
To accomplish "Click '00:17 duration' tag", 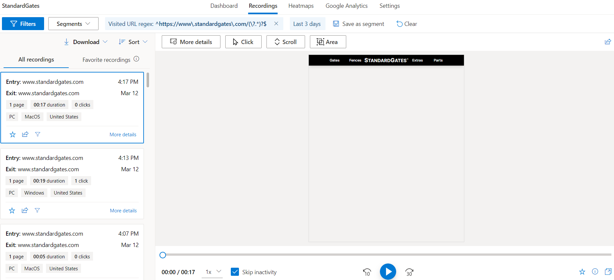I will pyautogui.click(x=49, y=105).
